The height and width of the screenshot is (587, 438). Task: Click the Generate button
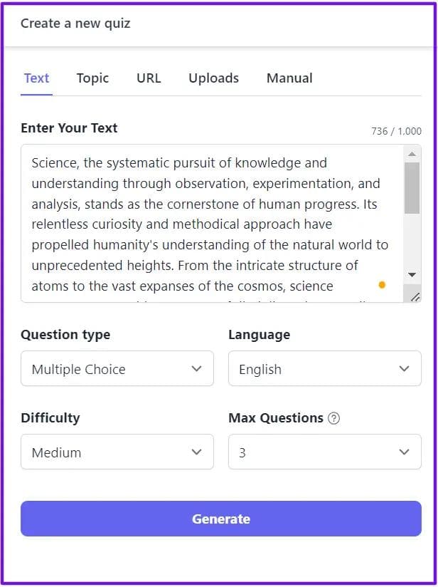coord(221,519)
